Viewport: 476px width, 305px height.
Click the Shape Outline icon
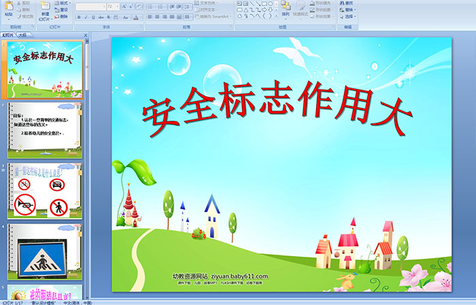click(312, 10)
